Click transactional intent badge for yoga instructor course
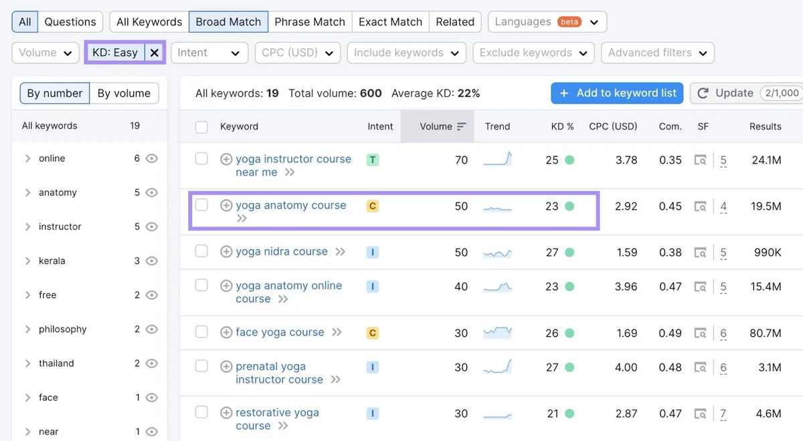This screenshot has height=441, width=803. pyautogui.click(x=373, y=160)
